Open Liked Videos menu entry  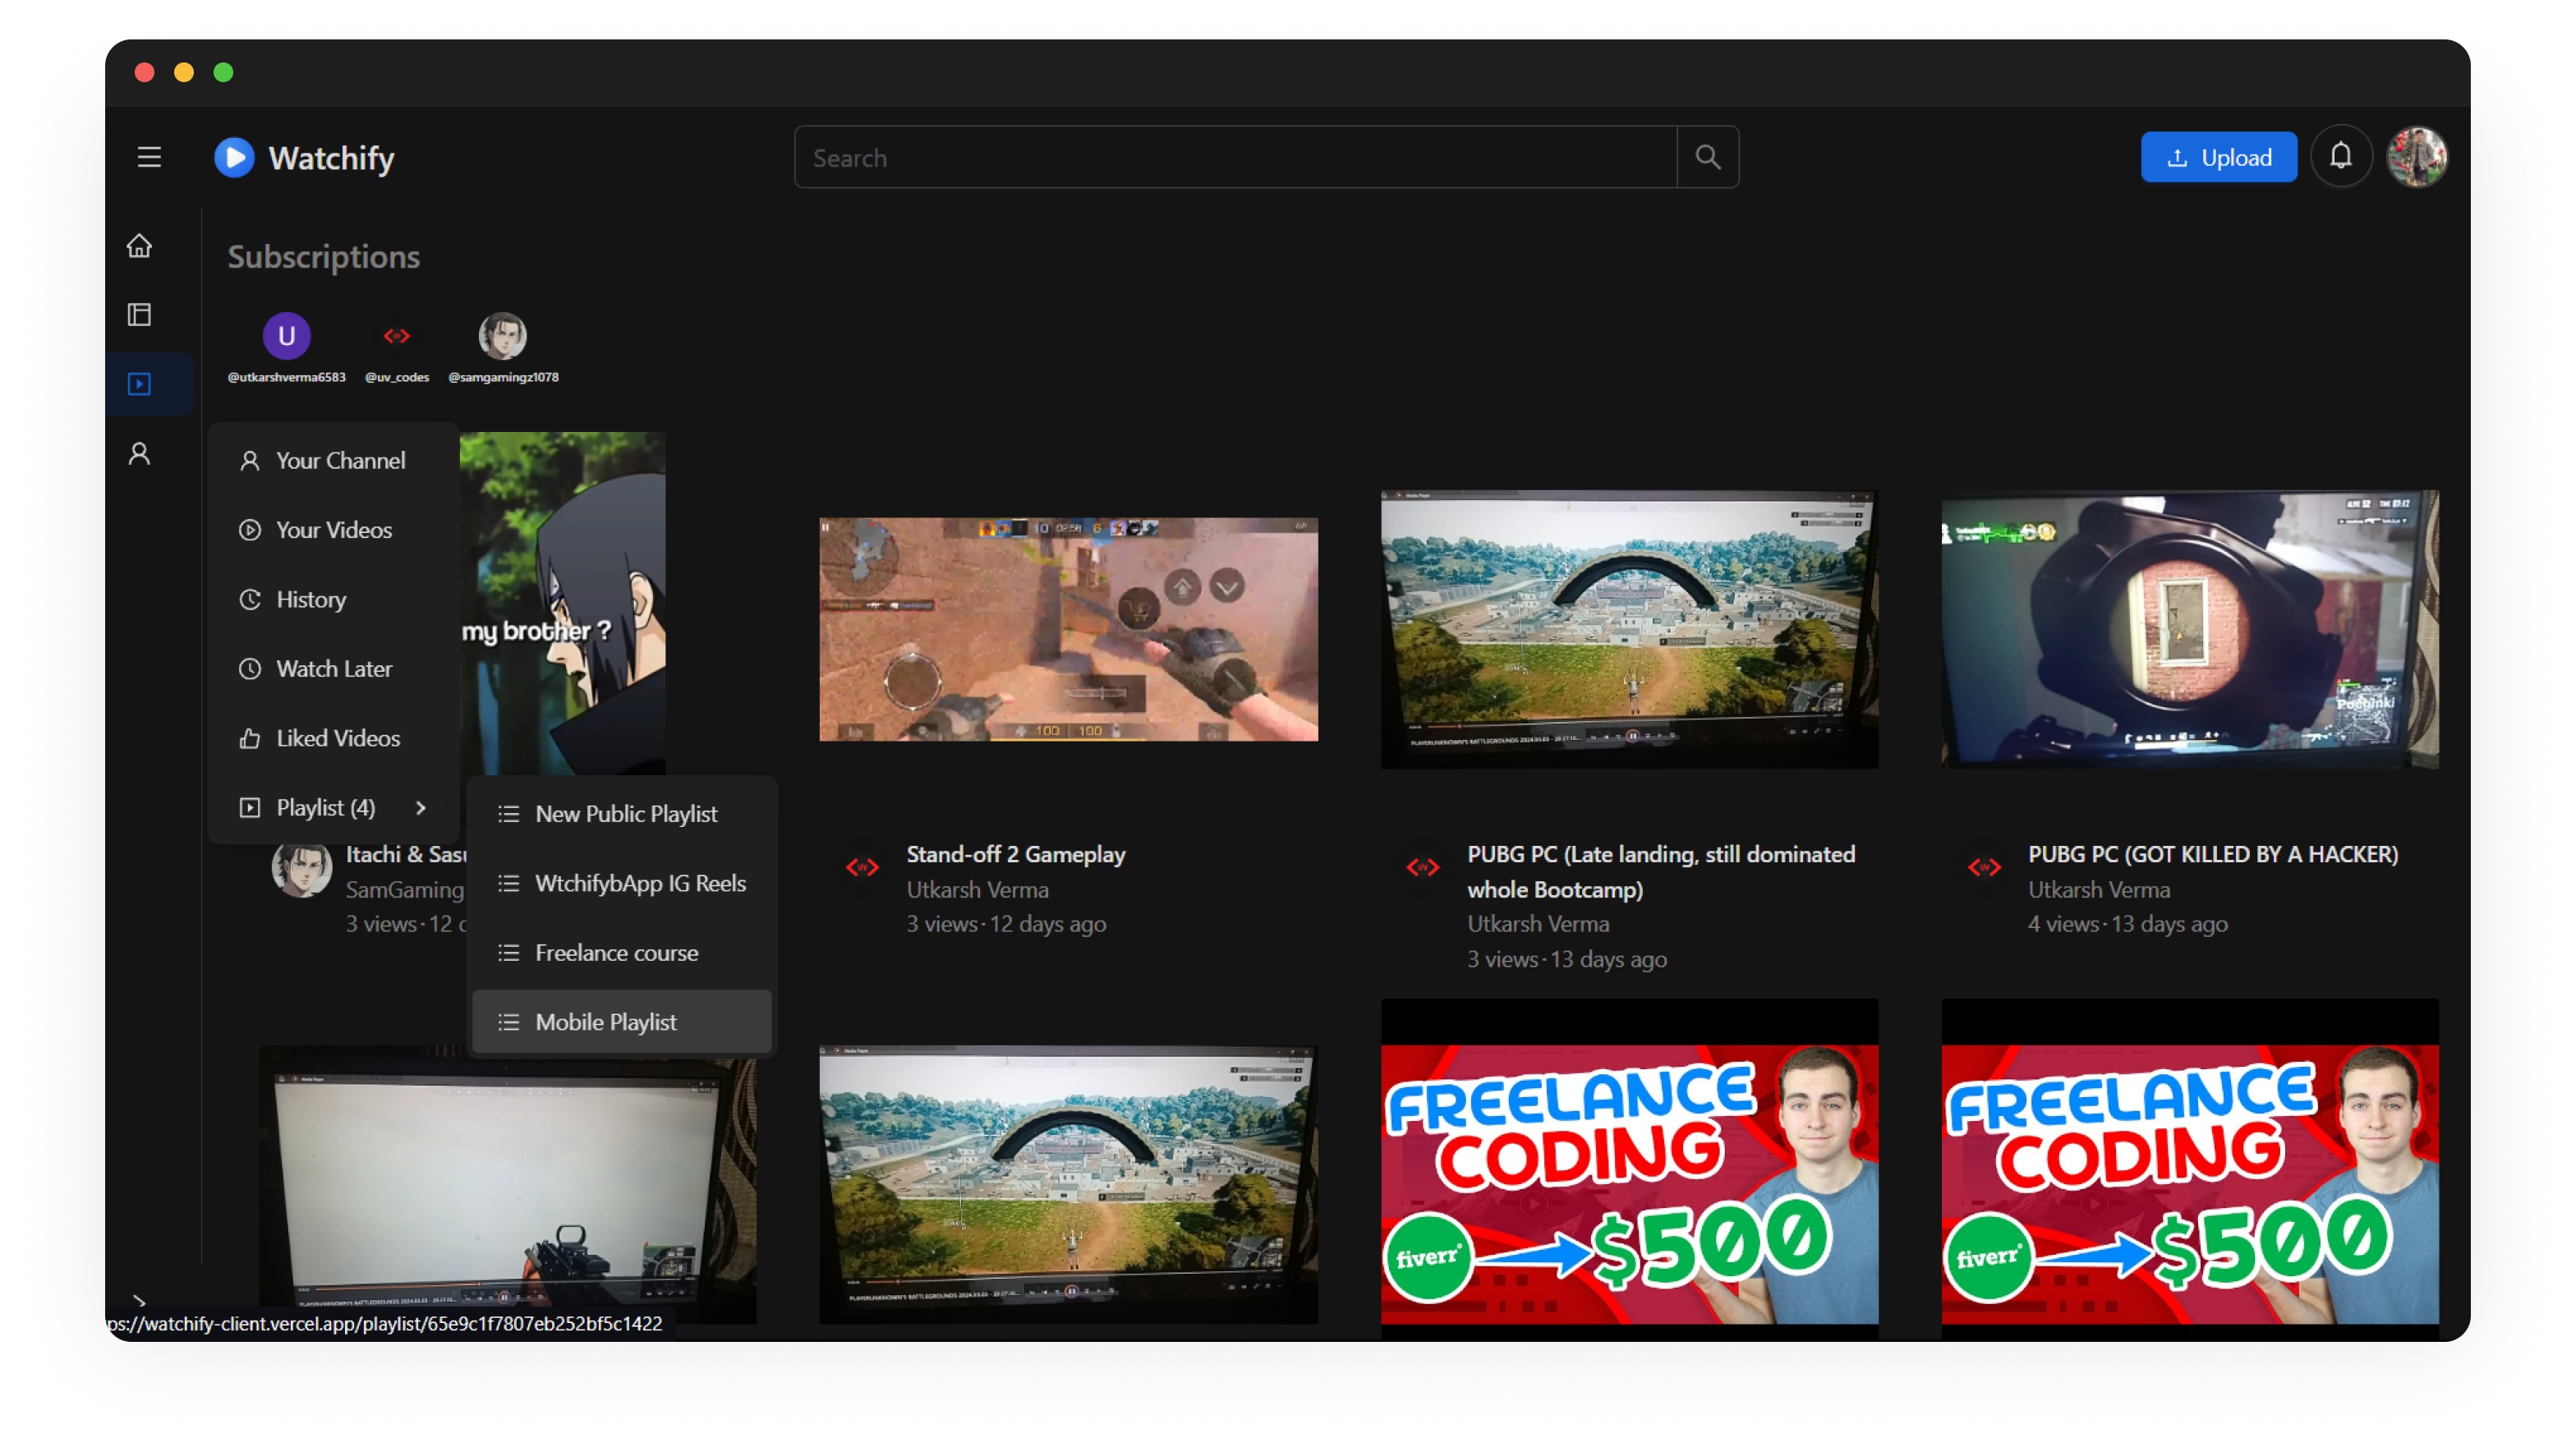(x=333, y=738)
